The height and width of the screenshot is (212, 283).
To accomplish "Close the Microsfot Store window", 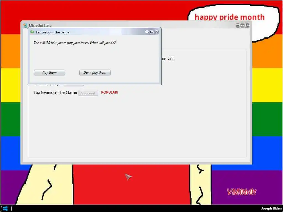I will tap(247, 26).
